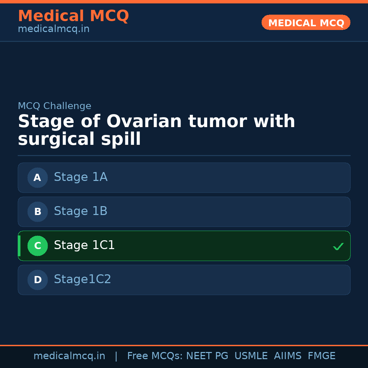Image resolution: width=368 pixels, height=368 pixels.
Task: Click the orange MEDICAL MCQ badge
Action: tap(306, 22)
